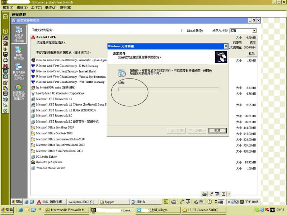Close the Windows Components Wizard dialog
Viewport: 287px width, 215px height.
tap(226, 47)
